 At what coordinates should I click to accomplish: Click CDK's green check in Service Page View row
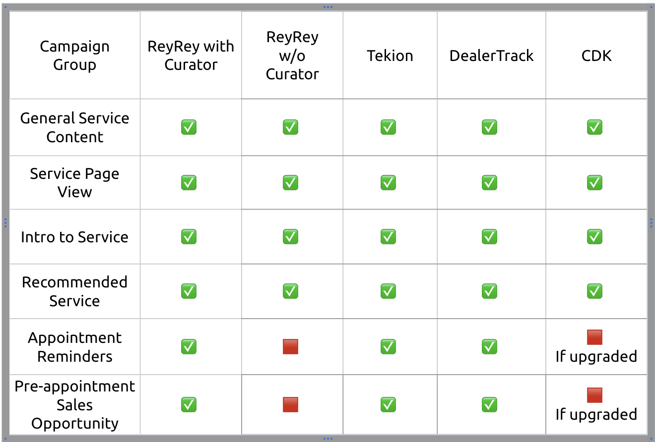(x=594, y=182)
